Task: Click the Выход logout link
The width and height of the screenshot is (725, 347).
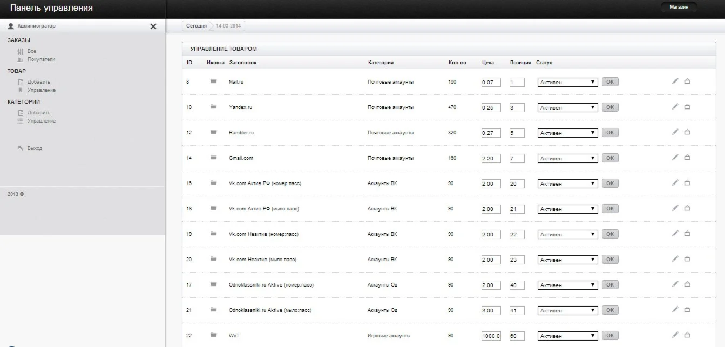Action: pos(35,148)
